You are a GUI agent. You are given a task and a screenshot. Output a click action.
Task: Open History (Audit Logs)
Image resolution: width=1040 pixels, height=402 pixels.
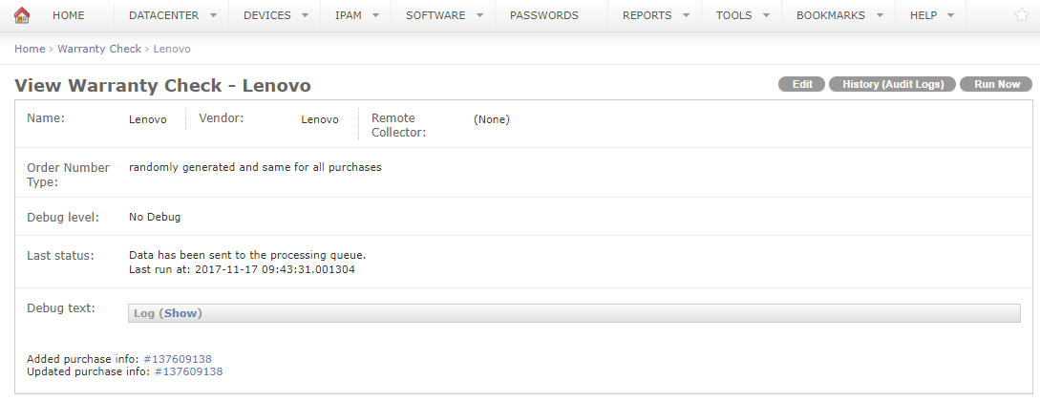893,84
